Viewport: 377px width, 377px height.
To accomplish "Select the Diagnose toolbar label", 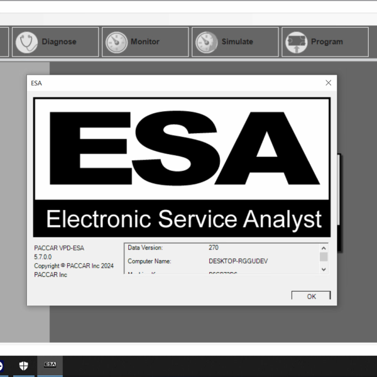I will click(x=59, y=41).
